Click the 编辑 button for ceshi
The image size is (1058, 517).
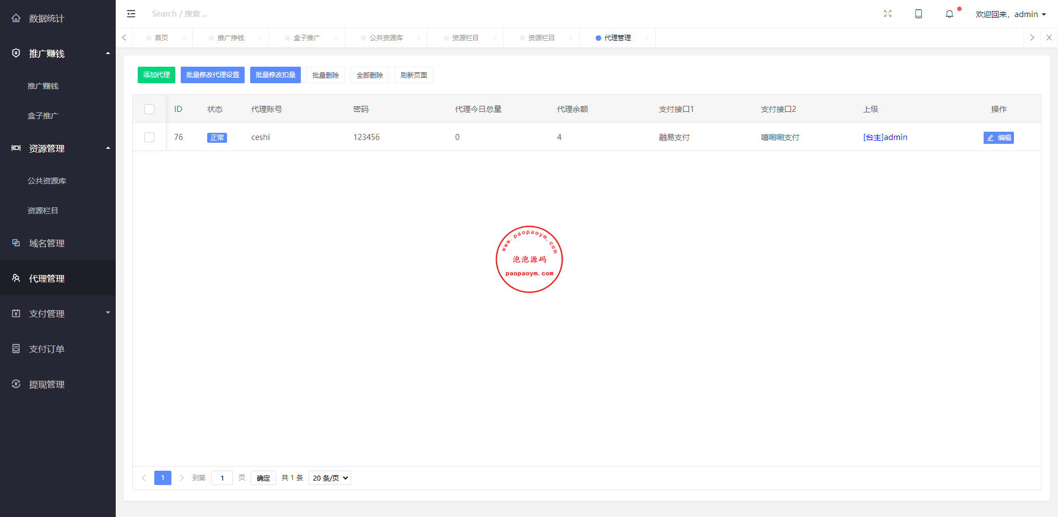tap(998, 138)
